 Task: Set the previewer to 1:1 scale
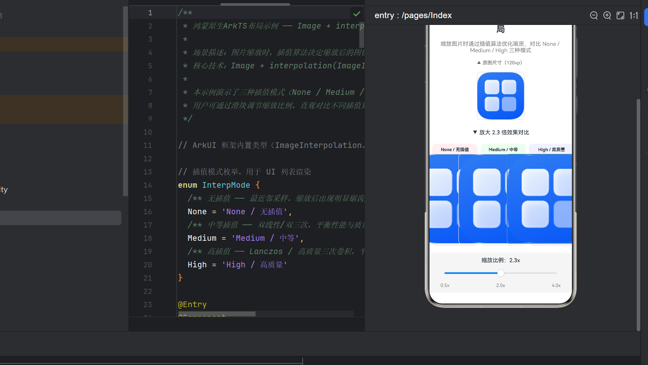[634, 15]
